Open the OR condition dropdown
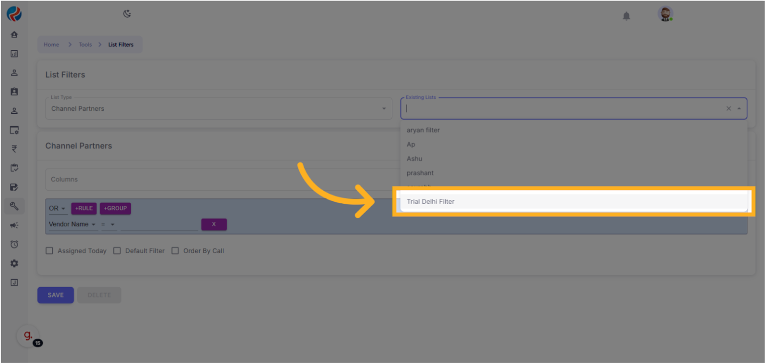This screenshot has width=765, height=363. pos(57,208)
